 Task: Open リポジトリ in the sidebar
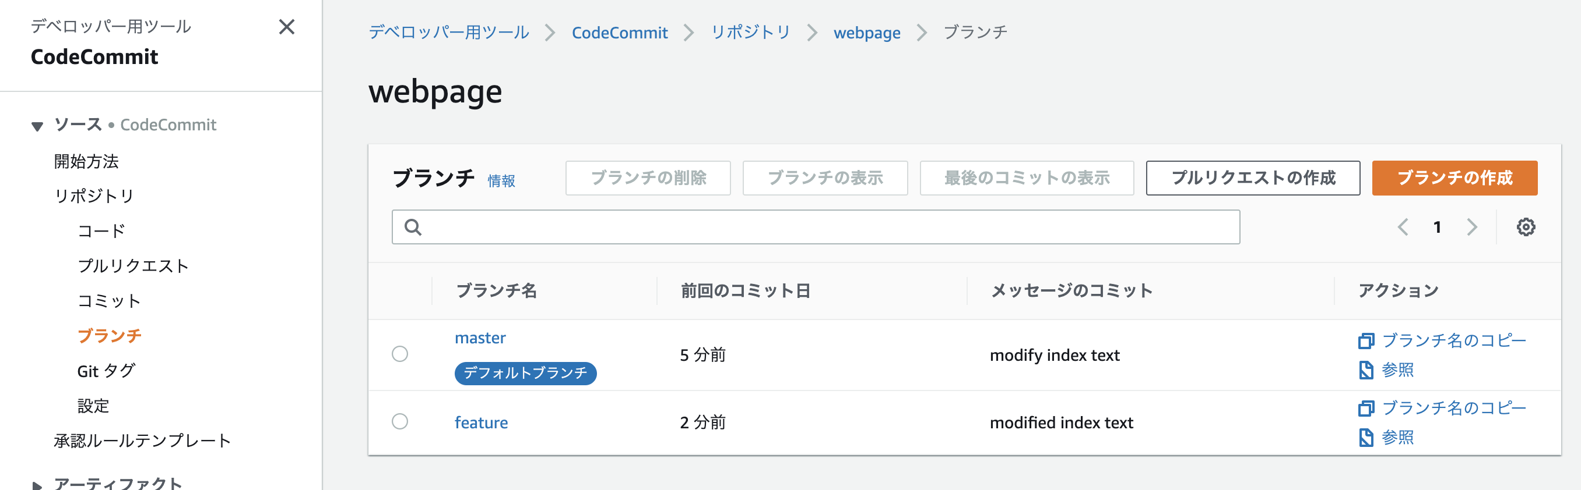[94, 196]
